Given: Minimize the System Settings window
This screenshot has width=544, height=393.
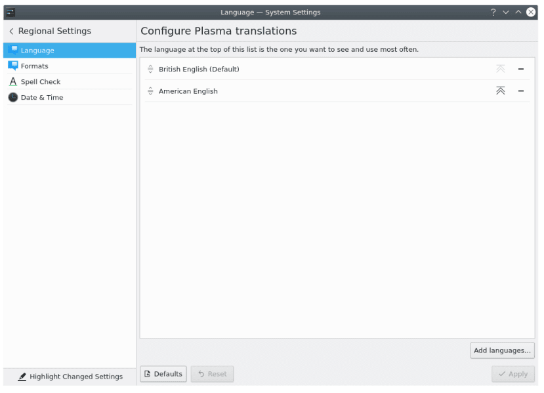Looking at the screenshot, I should [505, 12].
